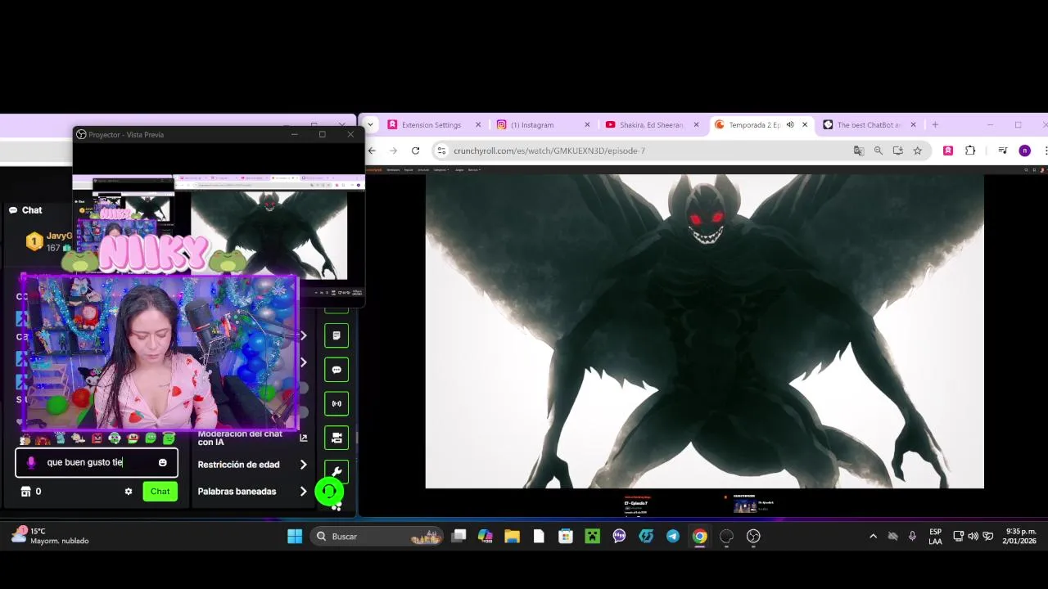Open the emoji picker in the chat box
Viewport: 1048px width, 589px height.
coord(162,462)
